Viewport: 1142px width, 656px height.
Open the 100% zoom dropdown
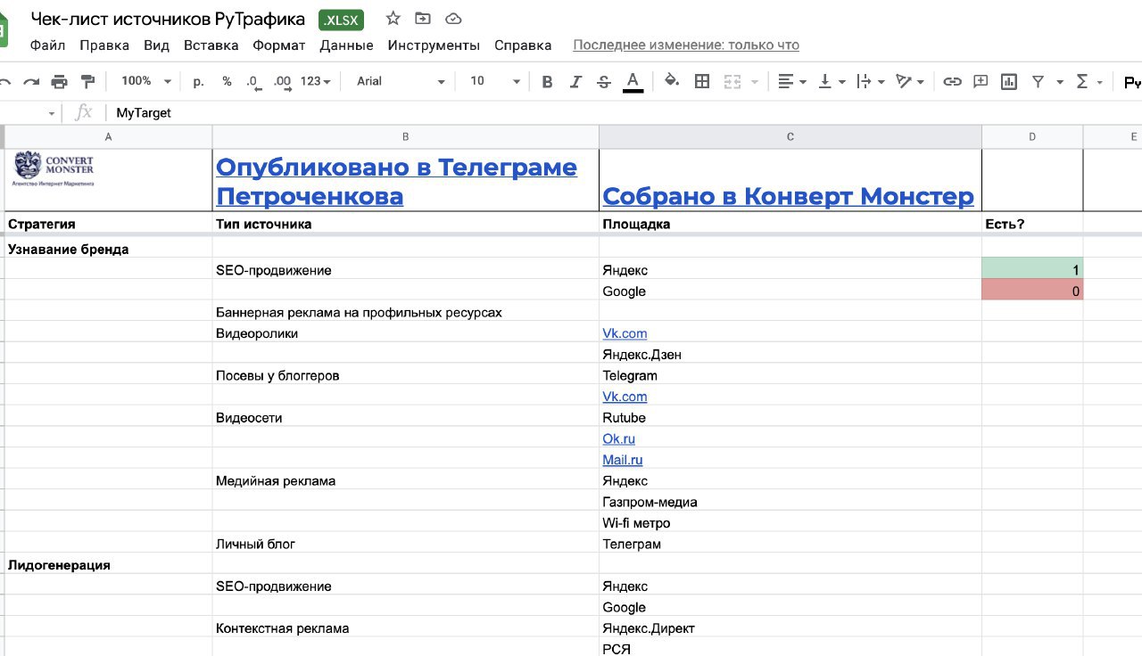(146, 81)
